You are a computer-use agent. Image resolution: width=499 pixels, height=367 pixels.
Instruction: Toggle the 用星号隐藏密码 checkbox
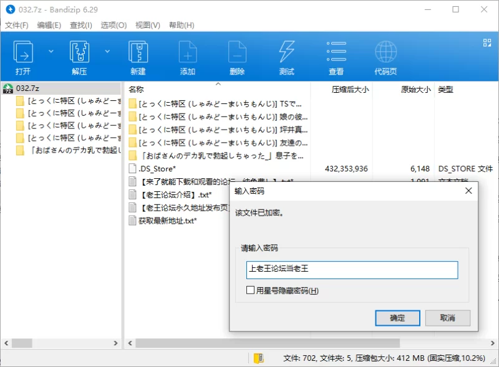click(251, 290)
